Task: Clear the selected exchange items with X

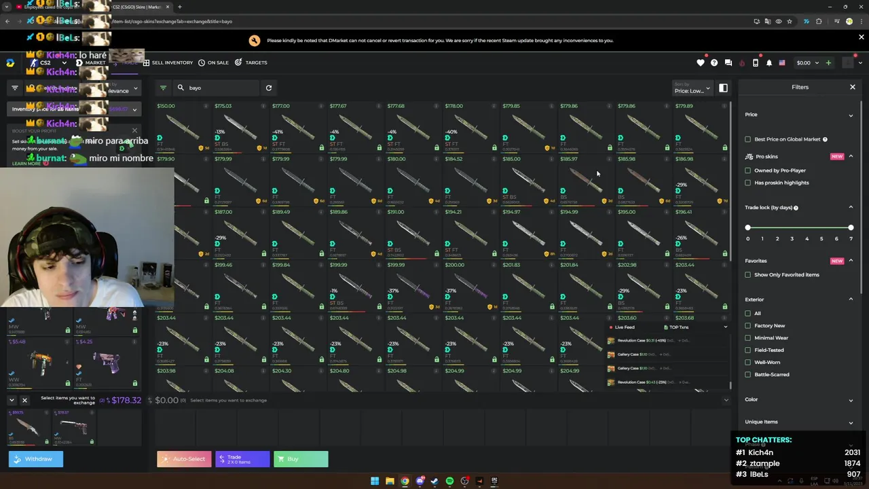Action: click(x=24, y=400)
